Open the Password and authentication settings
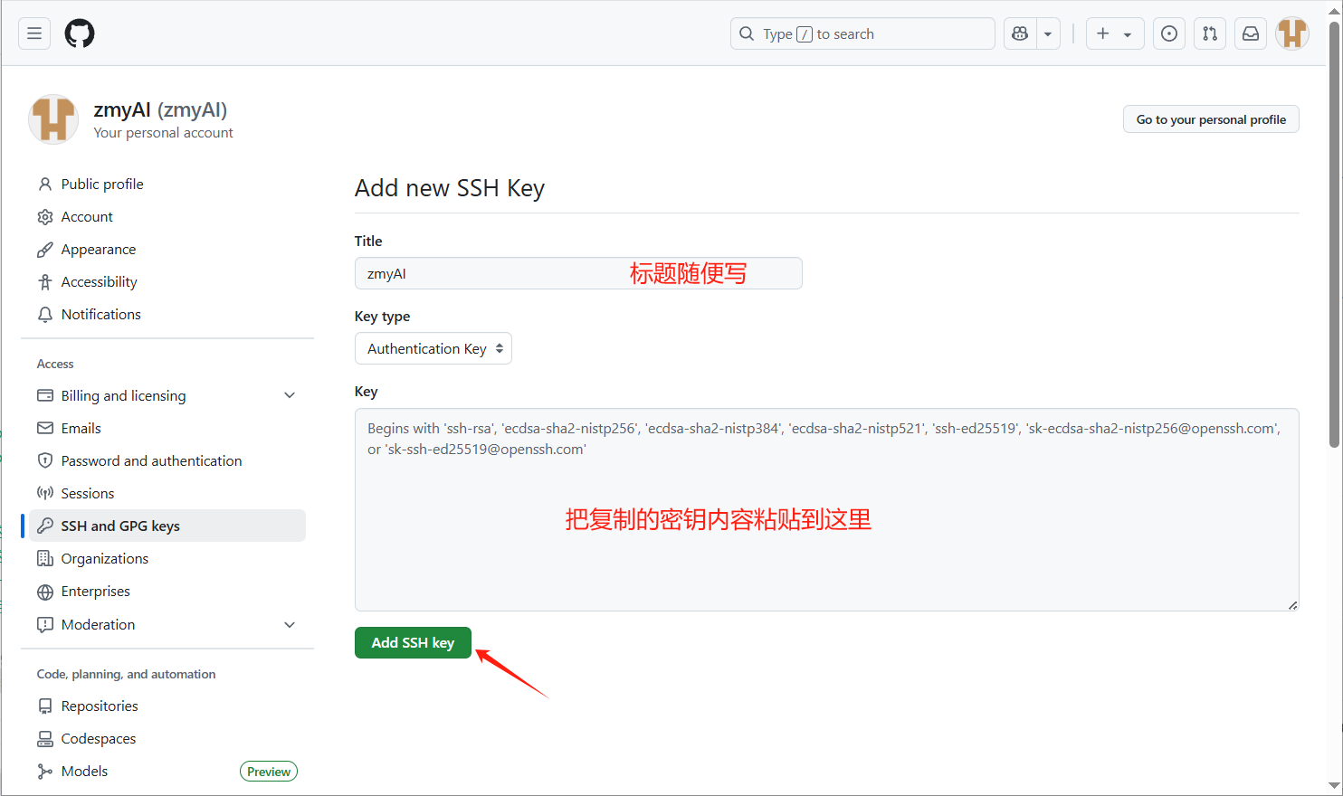Image resolution: width=1343 pixels, height=796 pixels. 151,460
